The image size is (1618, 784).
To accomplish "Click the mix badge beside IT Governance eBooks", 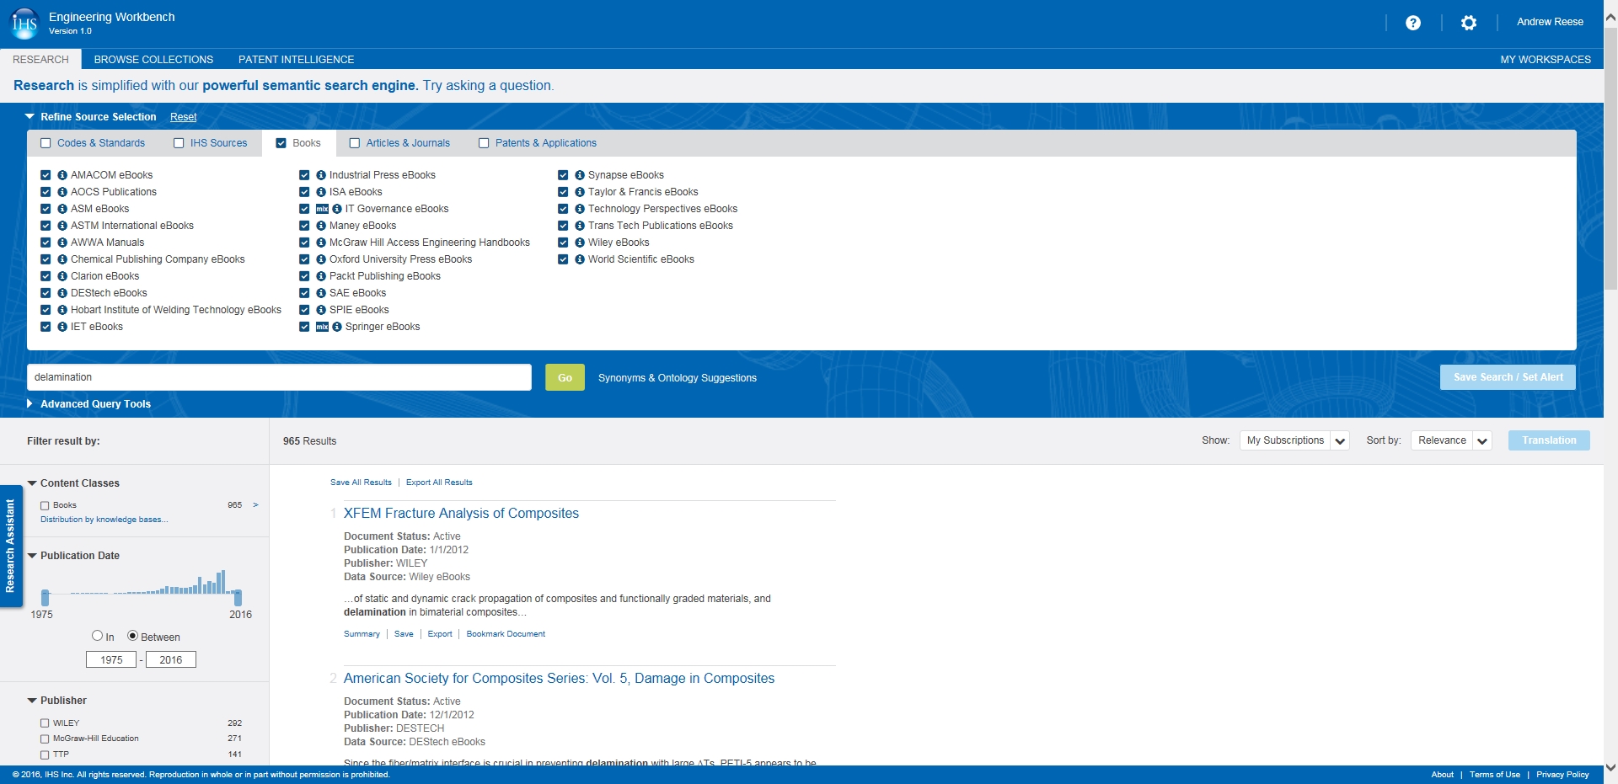I will tap(322, 209).
